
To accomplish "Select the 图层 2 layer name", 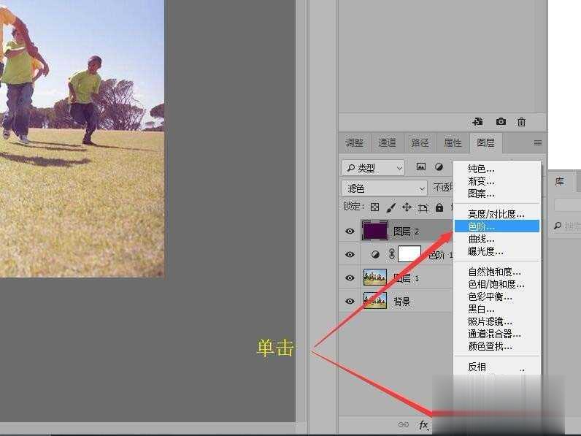I will pyautogui.click(x=406, y=232).
